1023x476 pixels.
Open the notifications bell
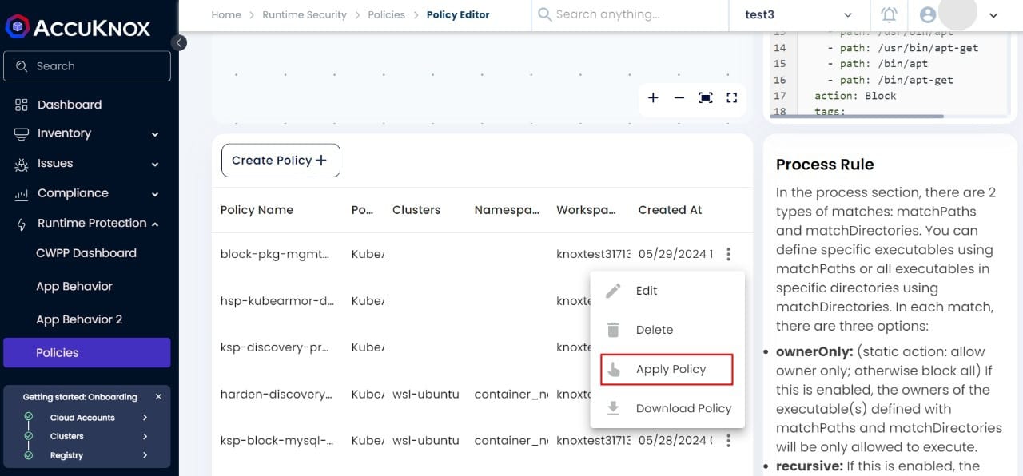coord(889,14)
